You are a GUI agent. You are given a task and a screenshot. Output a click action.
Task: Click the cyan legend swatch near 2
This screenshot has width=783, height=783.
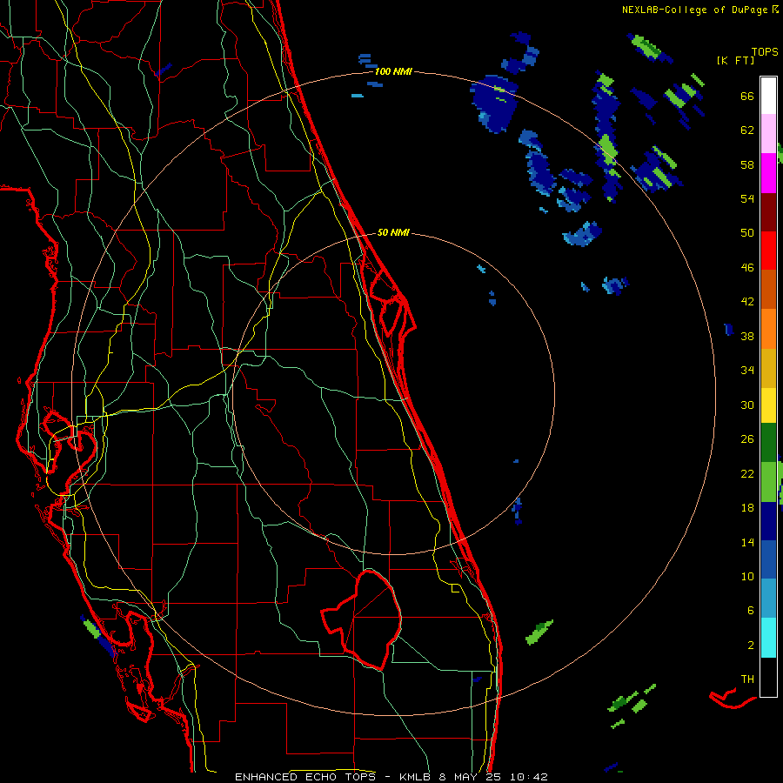point(768,638)
